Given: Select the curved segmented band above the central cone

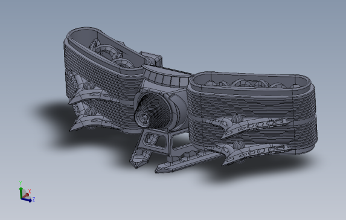Looking at the screenshot, I should 166,76.
